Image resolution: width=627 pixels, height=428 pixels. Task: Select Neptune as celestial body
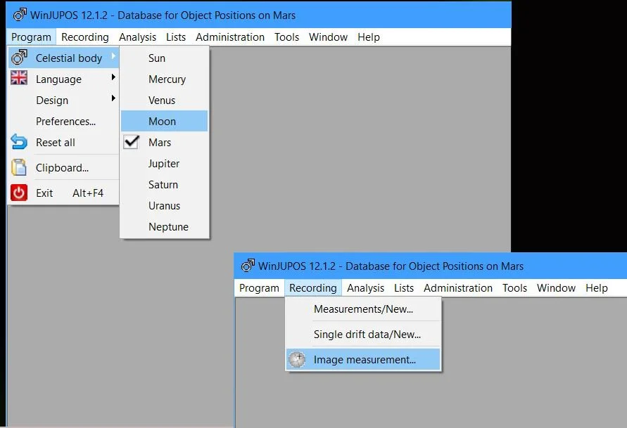165,227
